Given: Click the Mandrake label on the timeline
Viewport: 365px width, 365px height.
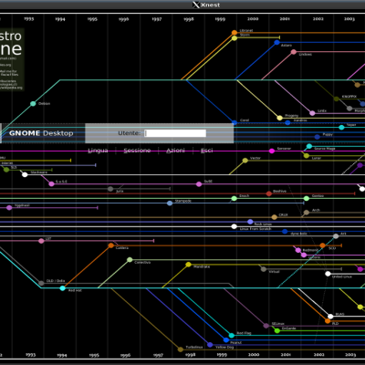Looking at the screenshot, I should (202, 266).
